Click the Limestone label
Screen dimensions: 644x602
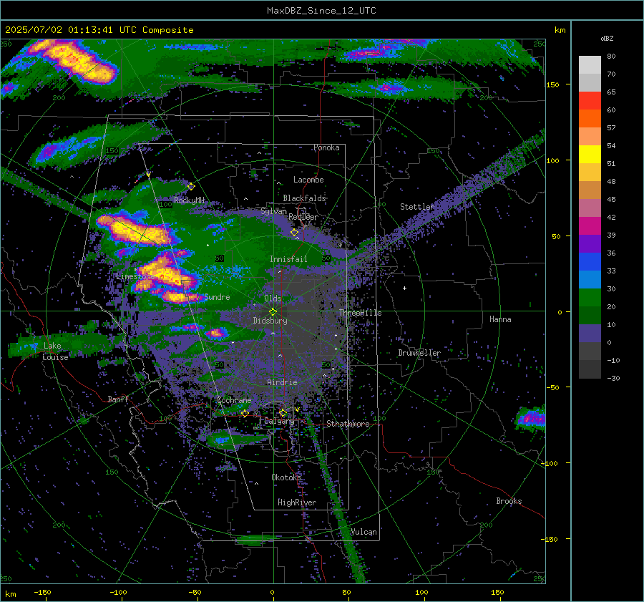(135, 276)
